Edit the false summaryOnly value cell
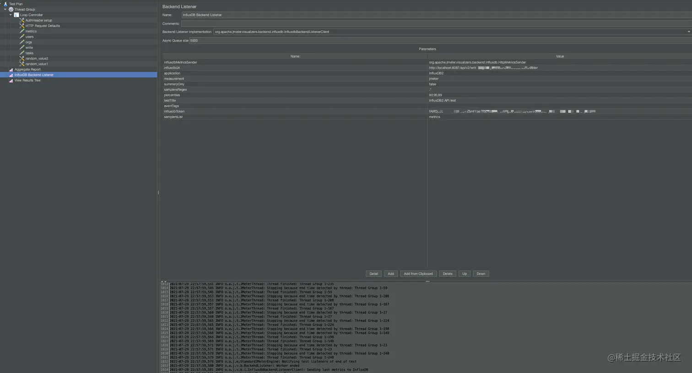 pyautogui.click(x=560, y=84)
